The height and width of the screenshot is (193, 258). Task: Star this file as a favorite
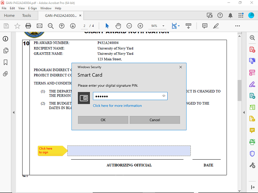(x=17, y=26)
